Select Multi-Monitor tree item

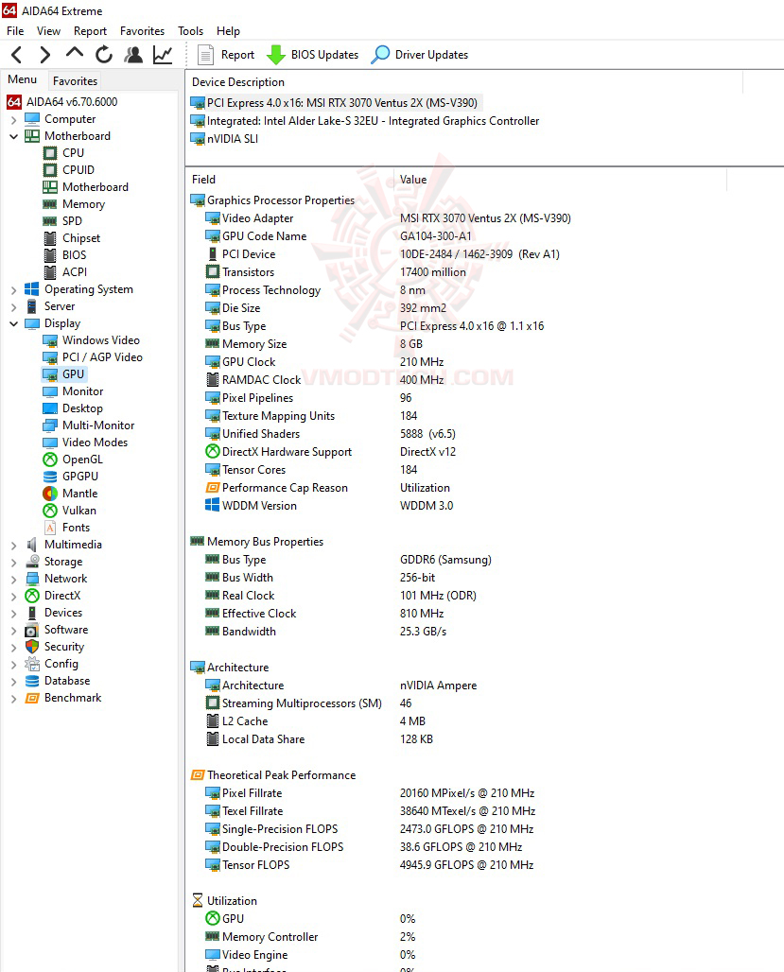98,425
